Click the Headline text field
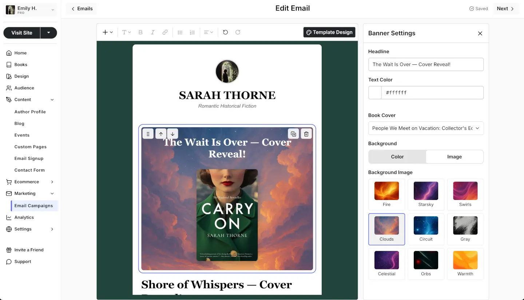The image size is (524, 300). point(426,64)
